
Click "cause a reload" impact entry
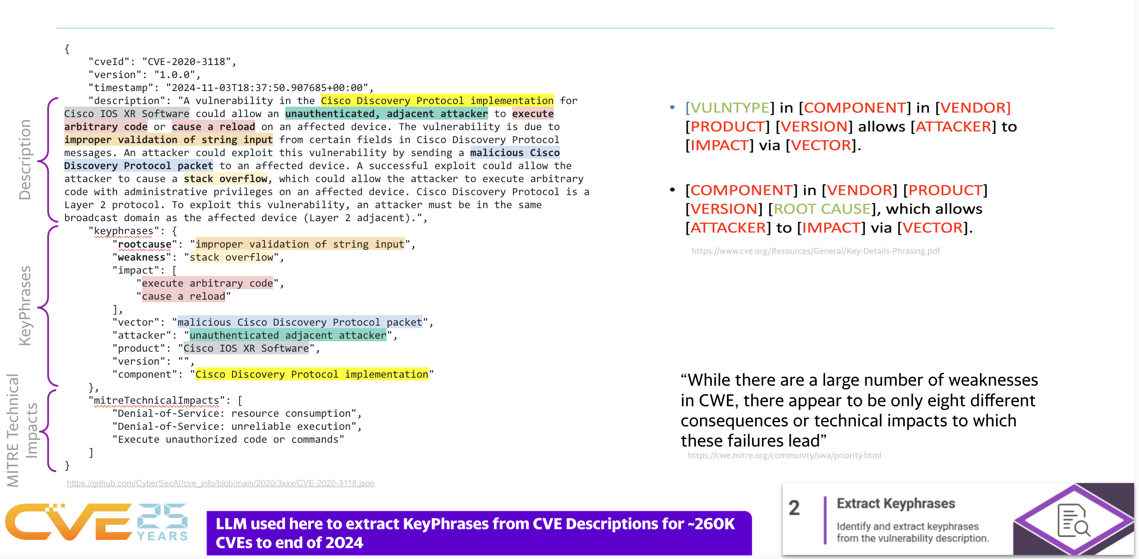coord(183,296)
